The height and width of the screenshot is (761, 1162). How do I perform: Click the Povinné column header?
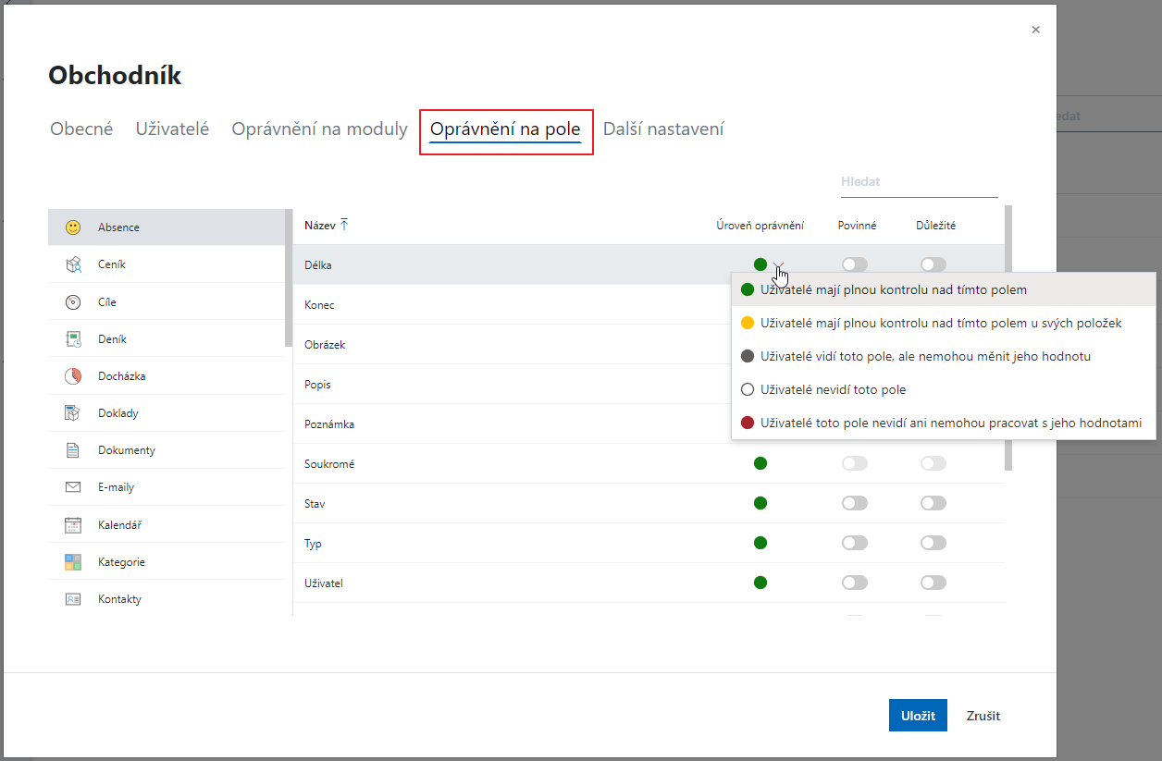[857, 226]
